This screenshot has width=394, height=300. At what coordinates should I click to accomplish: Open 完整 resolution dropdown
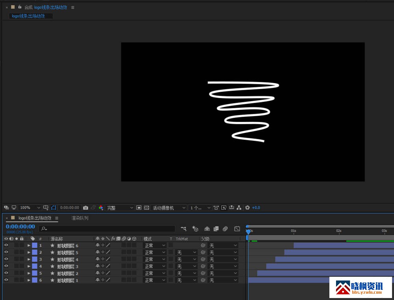120,207
